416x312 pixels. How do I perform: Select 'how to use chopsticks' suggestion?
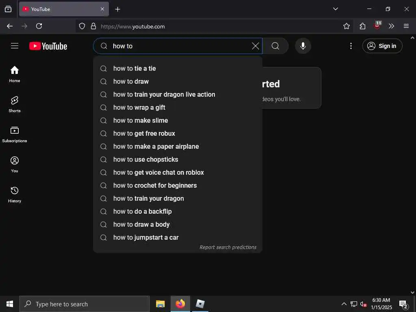[178, 159]
